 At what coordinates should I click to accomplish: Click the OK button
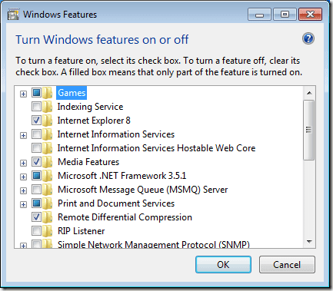(223, 265)
